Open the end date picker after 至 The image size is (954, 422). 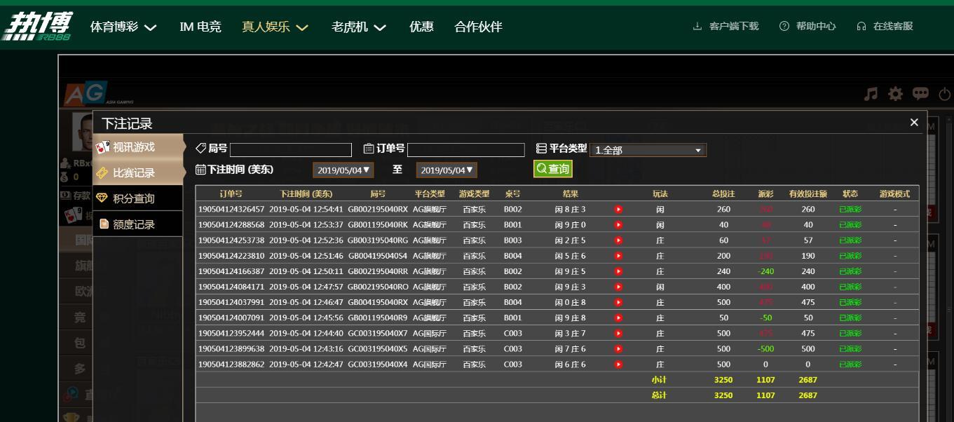coord(447,170)
